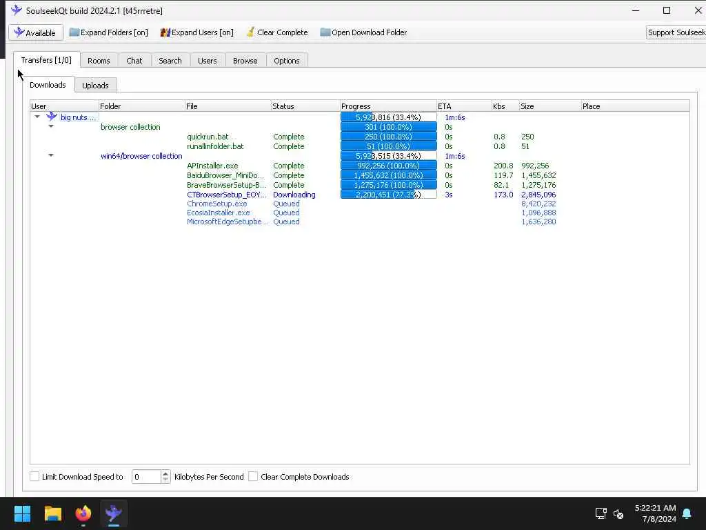The height and width of the screenshot is (530, 706).
Task: Switch to the Transfers [1/0] tab
Action: pos(46,60)
